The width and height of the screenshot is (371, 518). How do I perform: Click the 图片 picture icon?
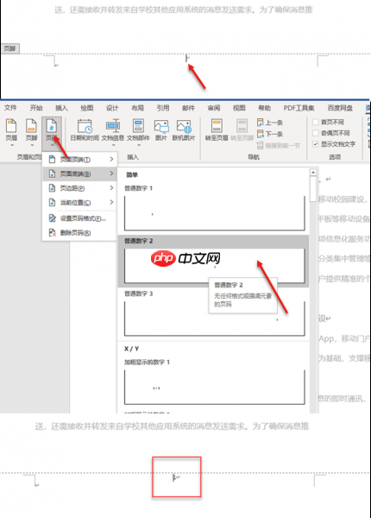(161, 129)
